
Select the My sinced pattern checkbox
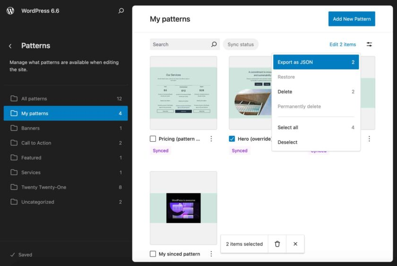coord(153,254)
